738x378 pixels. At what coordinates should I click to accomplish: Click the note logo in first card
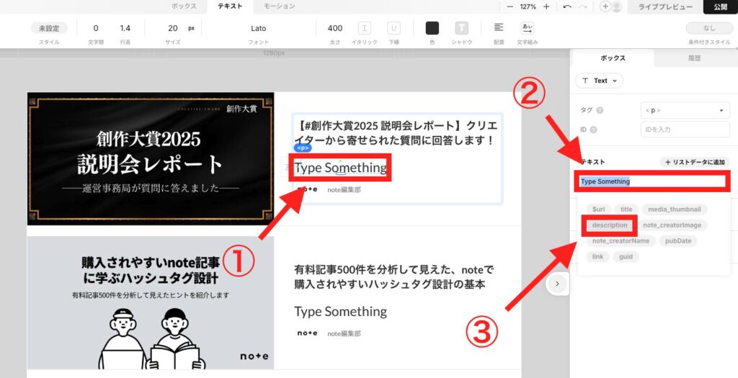(x=307, y=189)
